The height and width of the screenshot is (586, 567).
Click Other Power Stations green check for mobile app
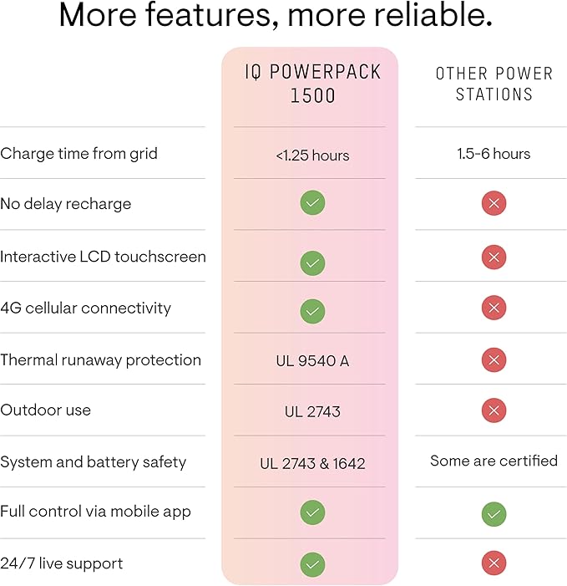click(494, 513)
